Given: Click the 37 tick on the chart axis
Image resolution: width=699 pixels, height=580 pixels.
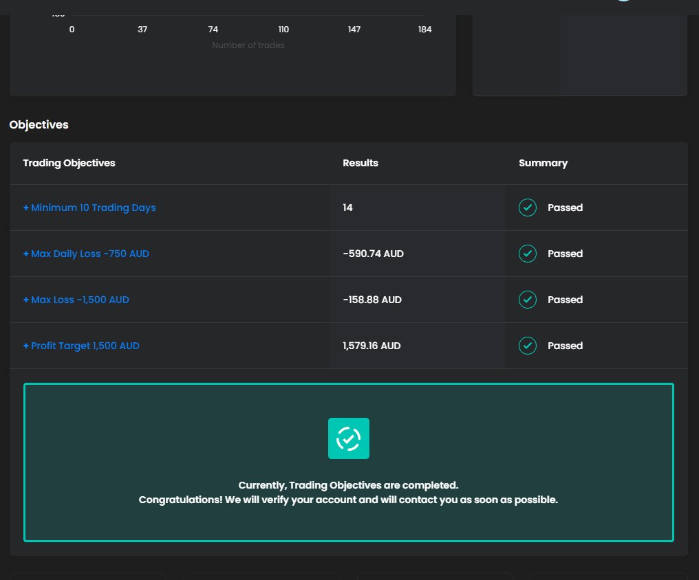Looking at the screenshot, I should (142, 30).
